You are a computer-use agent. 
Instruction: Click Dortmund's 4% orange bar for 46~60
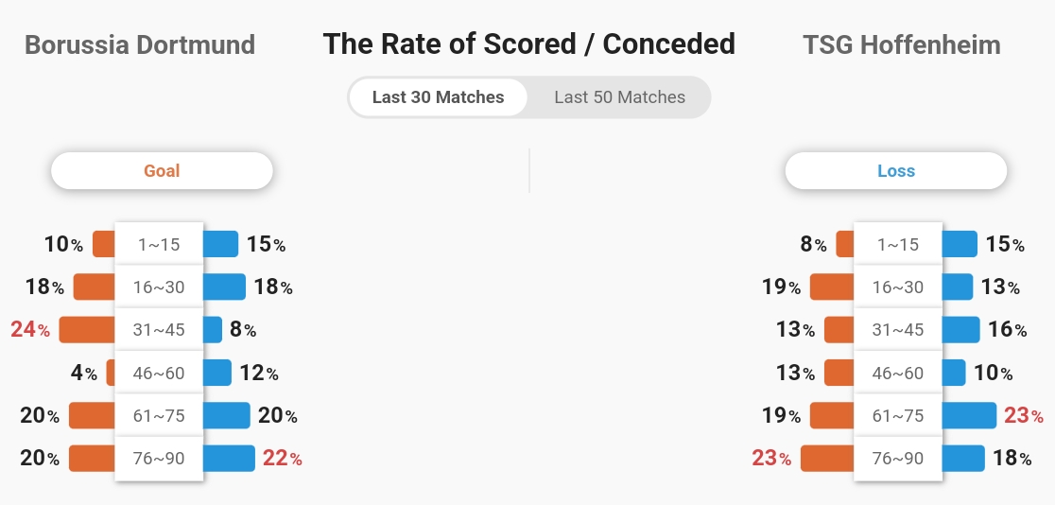tap(111, 373)
